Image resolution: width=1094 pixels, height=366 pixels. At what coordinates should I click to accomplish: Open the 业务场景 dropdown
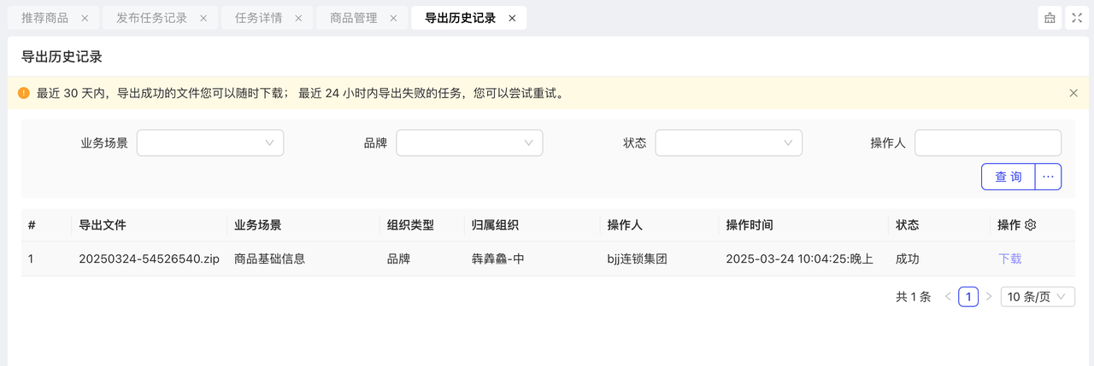point(210,143)
